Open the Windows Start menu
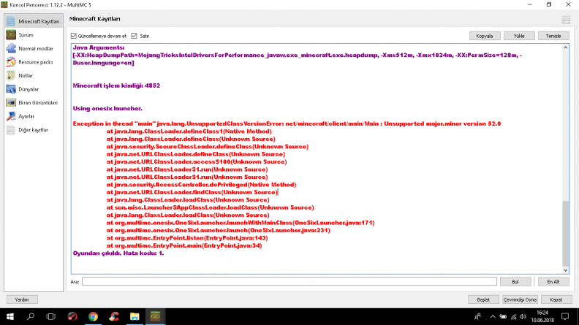The height and width of the screenshot is (325, 579). pyautogui.click(x=10, y=316)
